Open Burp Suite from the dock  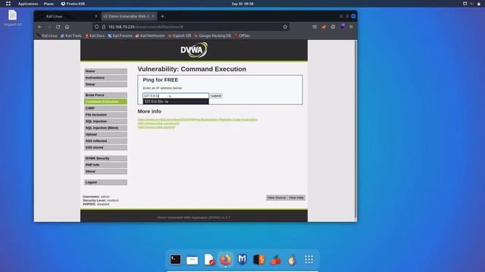(259, 259)
